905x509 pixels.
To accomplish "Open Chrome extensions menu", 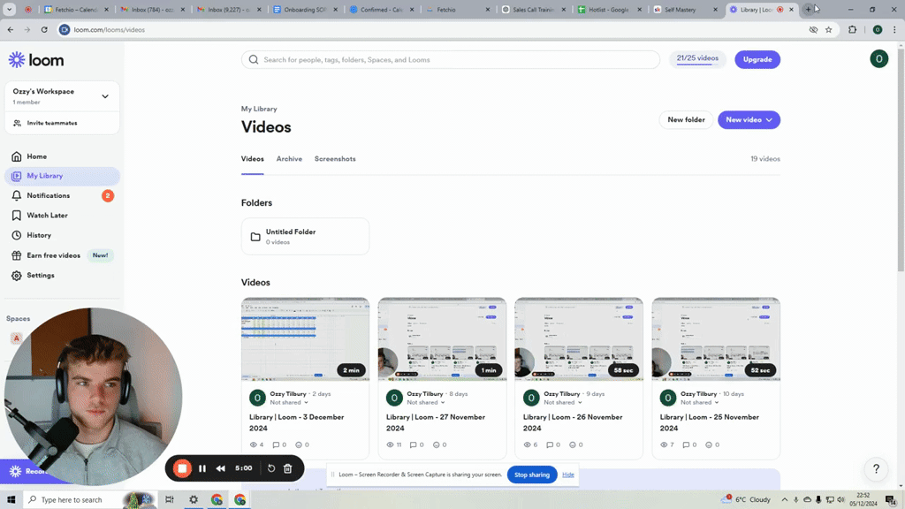I will (853, 29).
